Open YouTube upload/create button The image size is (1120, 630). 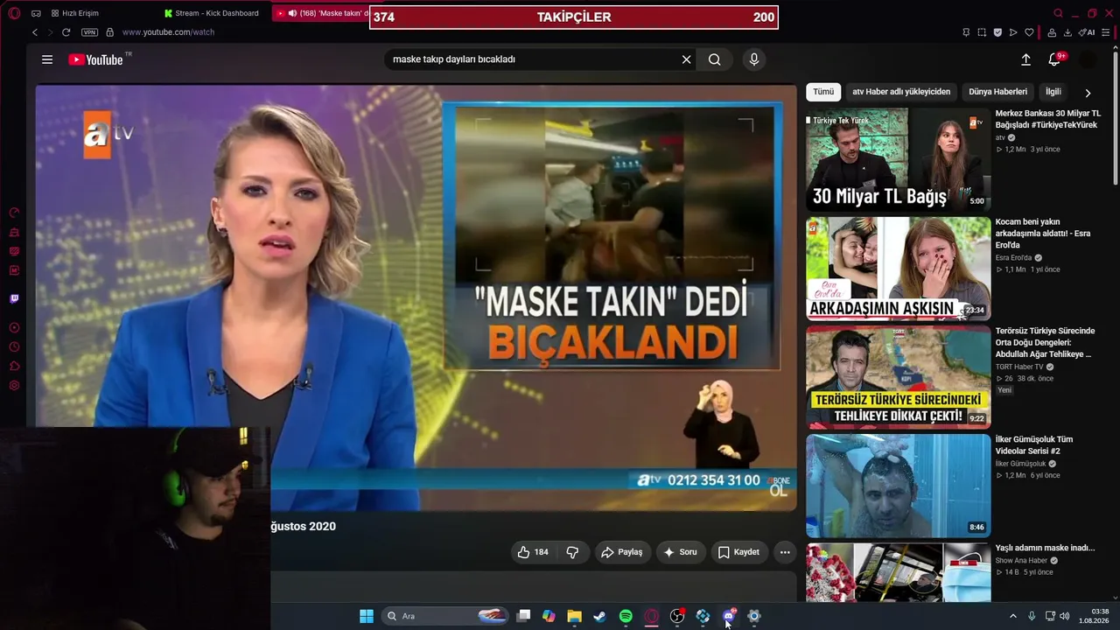[x=1025, y=59]
